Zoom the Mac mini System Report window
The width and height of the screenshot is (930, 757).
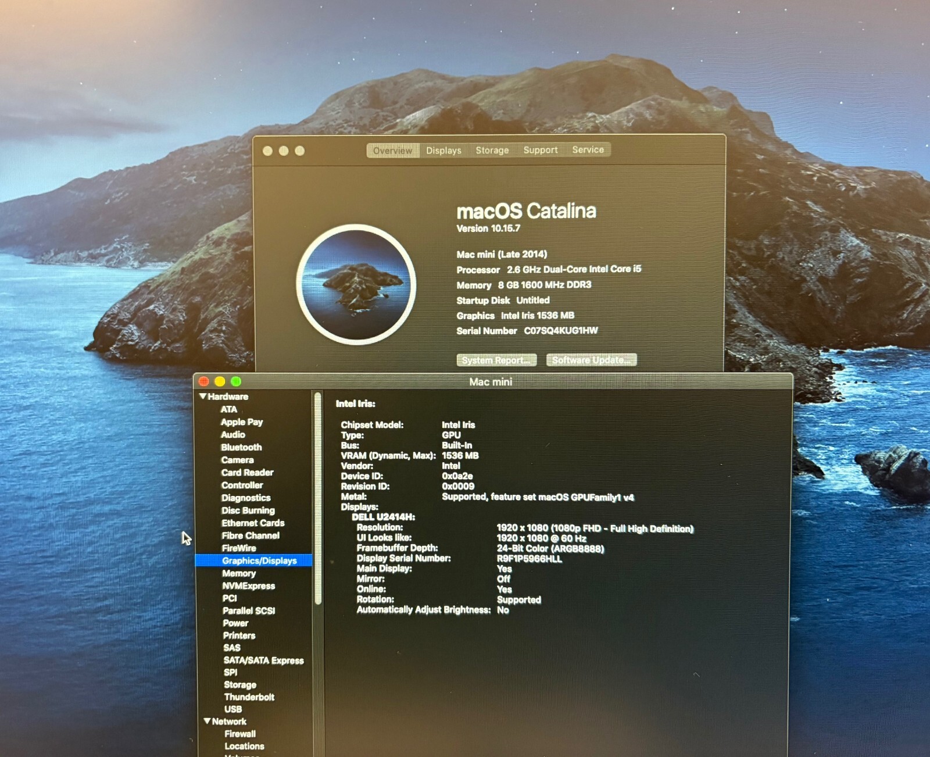coord(236,381)
